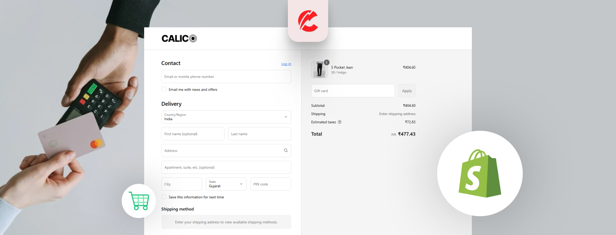Click the City input field
The height and width of the screenshot is (235, 616).
pyautogui.click(x=182, y=184)
